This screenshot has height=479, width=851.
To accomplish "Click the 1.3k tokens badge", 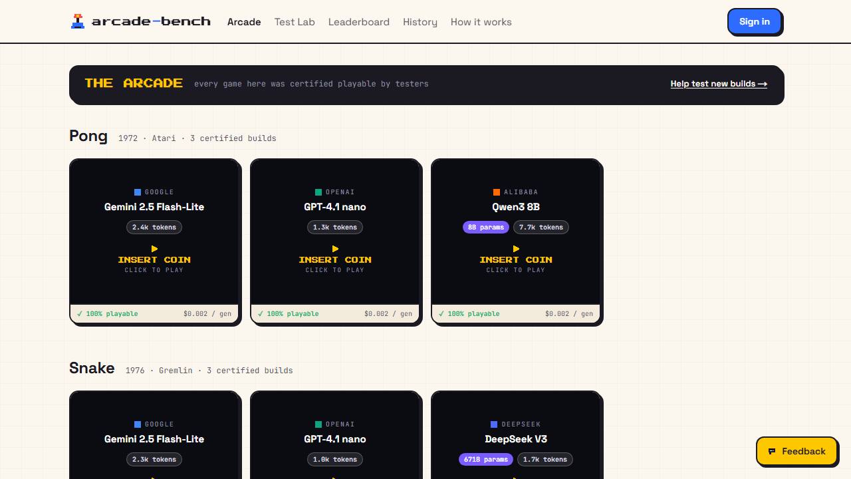I will tap(335, 228).
